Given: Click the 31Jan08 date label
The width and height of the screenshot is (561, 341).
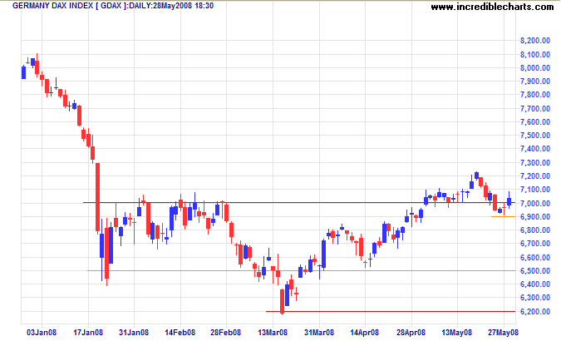Looking at the screenshot, I should (134, 333).
